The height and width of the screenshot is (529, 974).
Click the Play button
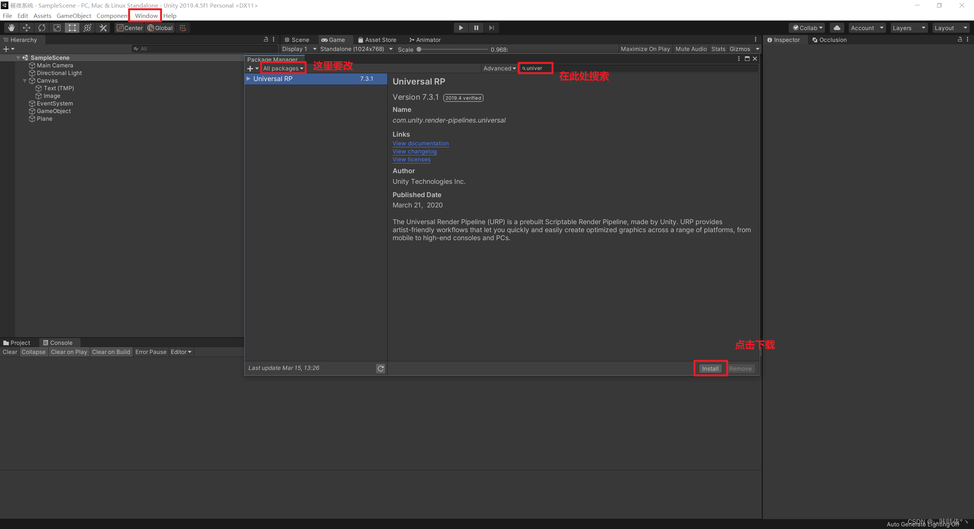coord(461,28)
